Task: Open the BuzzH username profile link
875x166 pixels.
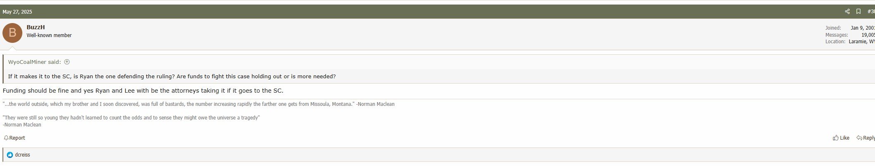Action: point(36,27)
